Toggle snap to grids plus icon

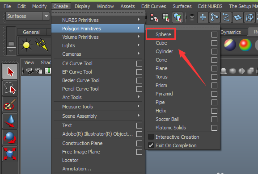[x=203, y=17]
